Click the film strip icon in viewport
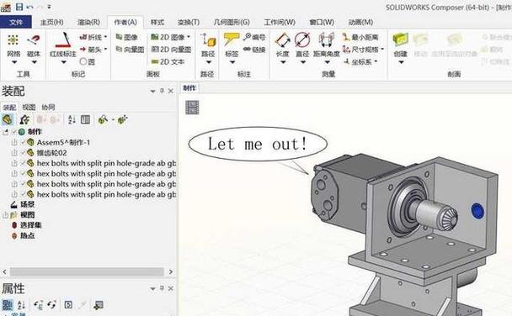Viewport: 512px width, 316px height. tap(192, 108)
